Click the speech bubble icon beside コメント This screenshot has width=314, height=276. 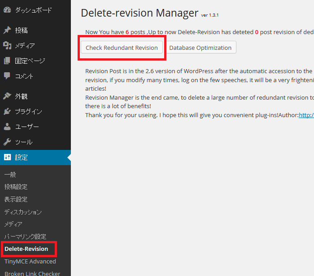pyautogui.click(x=7, y=76)
